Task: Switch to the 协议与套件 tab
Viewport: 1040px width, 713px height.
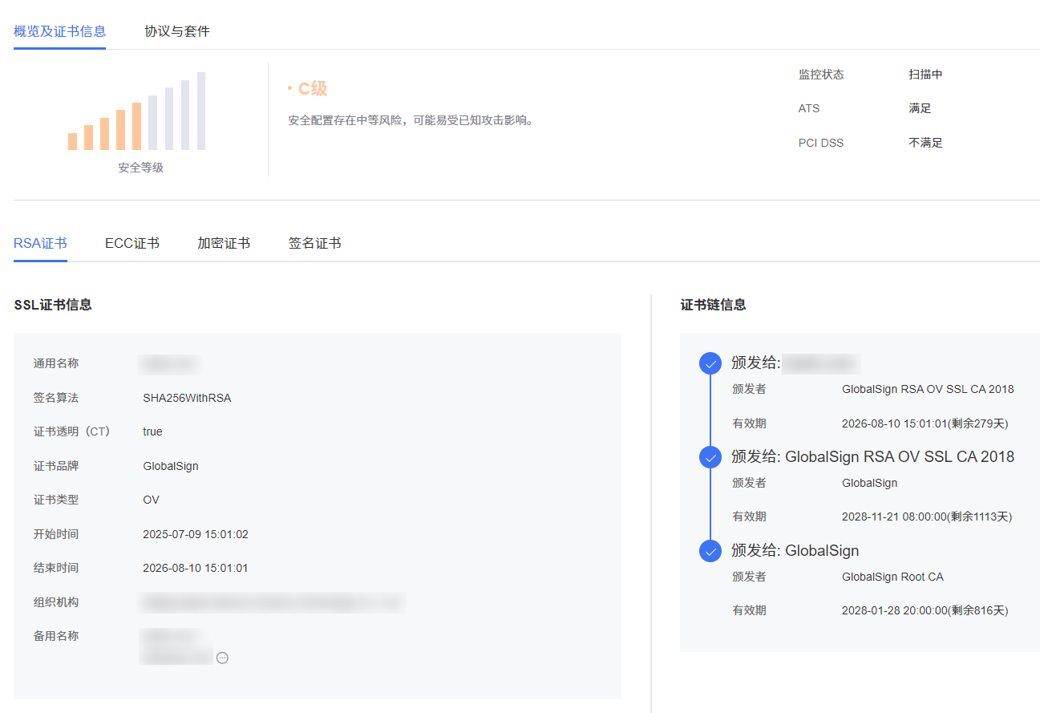Action: tap(177, 31)
